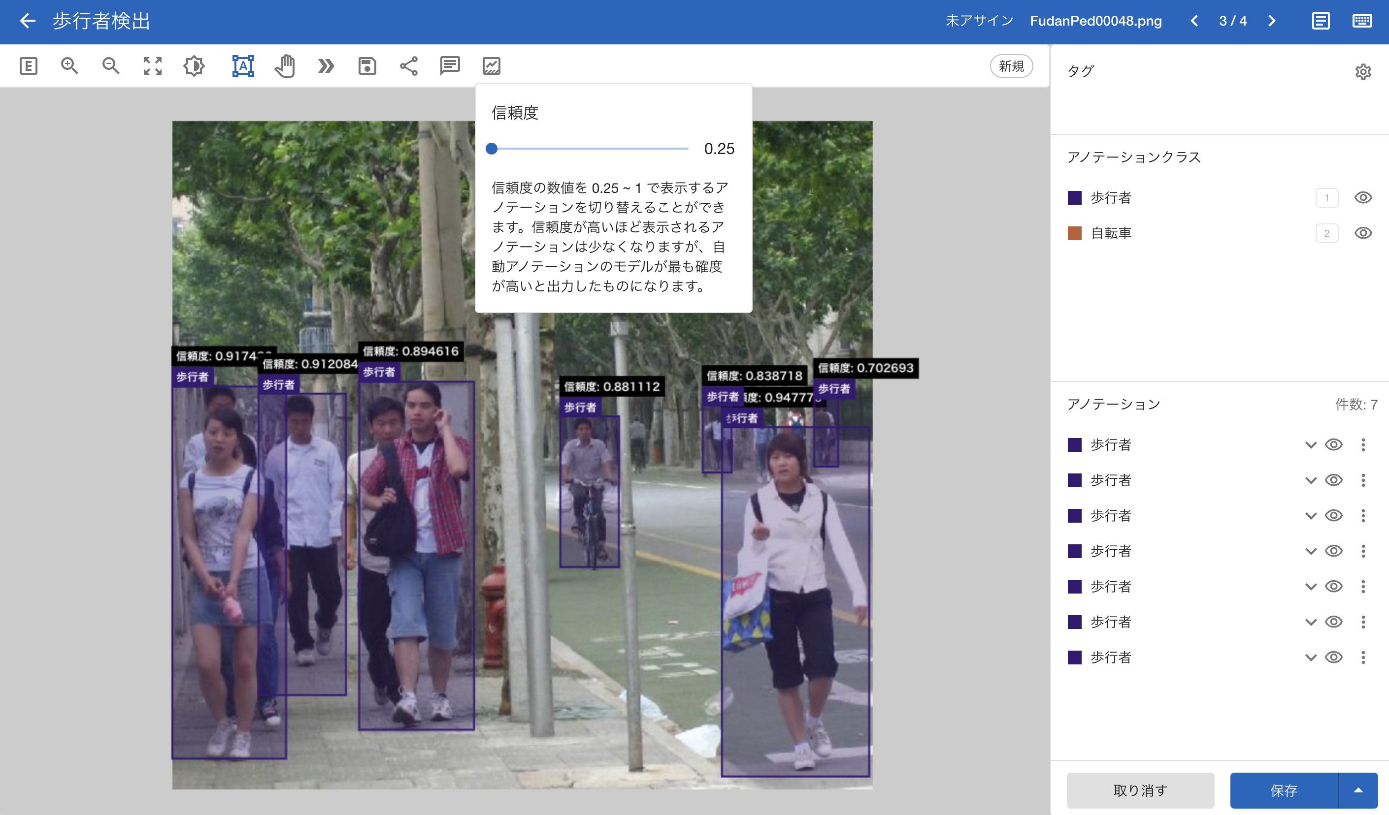This screenshot has width=1389, height=815.
Task: Expand the fourth 歩行者 annotation chevron
Action: click(1311, 552)
